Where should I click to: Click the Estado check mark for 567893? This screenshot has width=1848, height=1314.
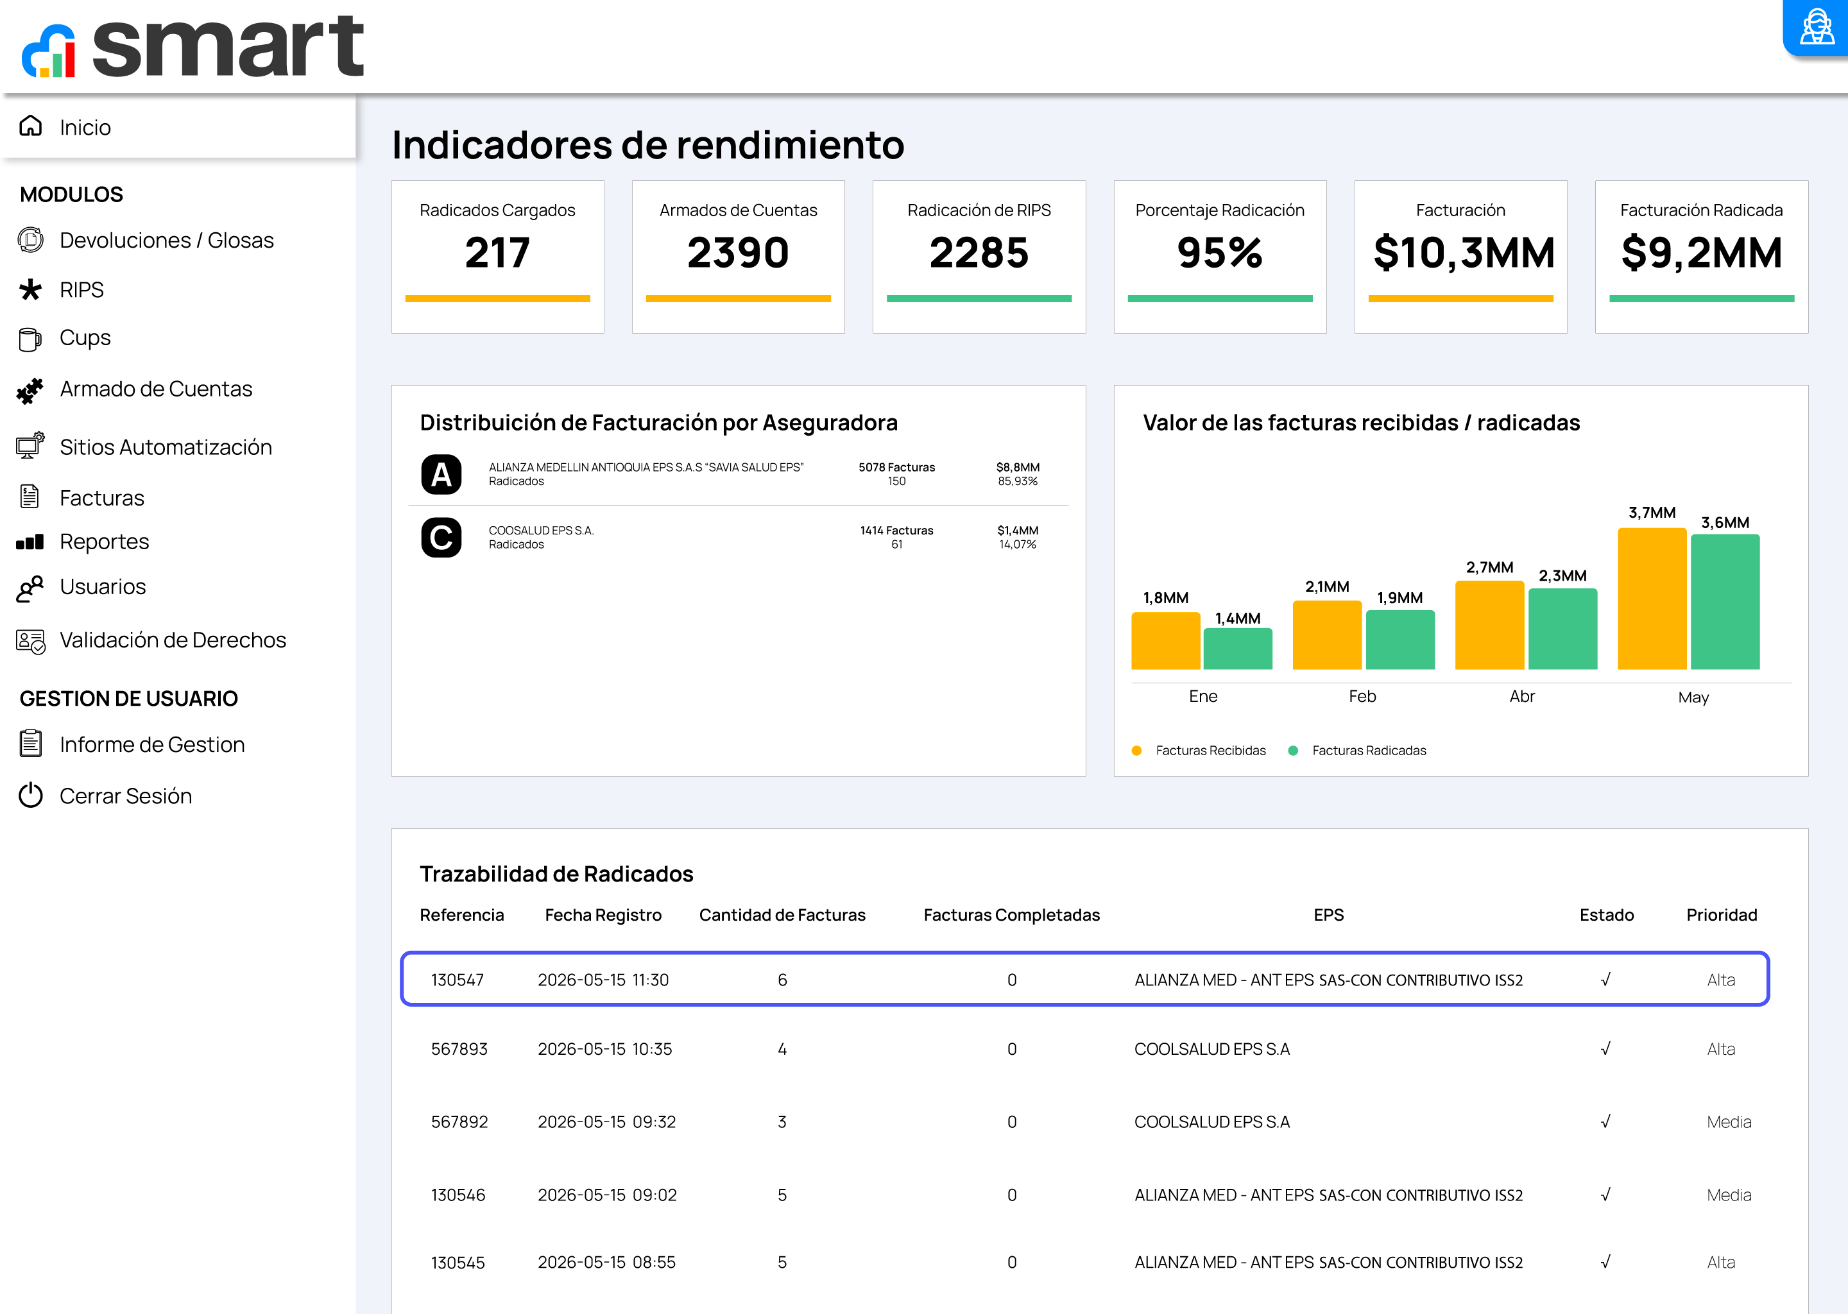[1606, 1048]
